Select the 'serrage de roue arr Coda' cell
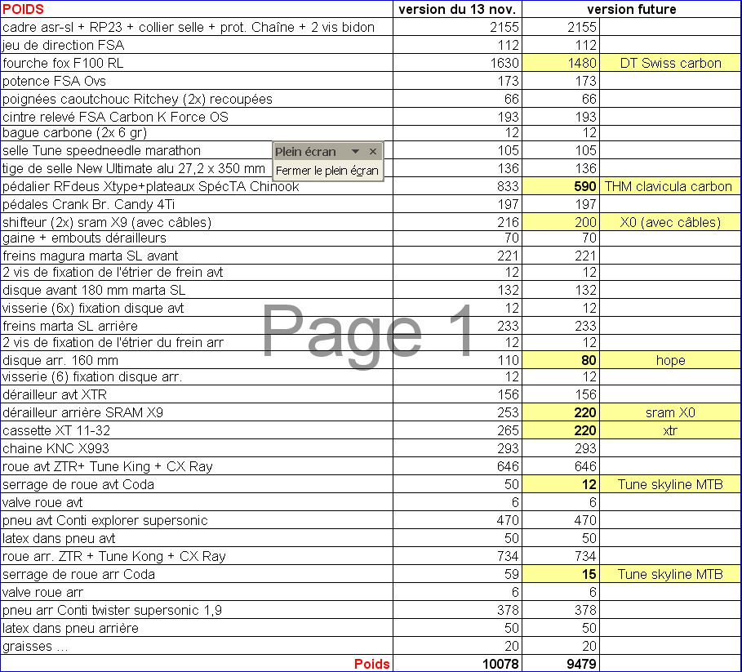The image size is (742, 672). tap(197, 574)
